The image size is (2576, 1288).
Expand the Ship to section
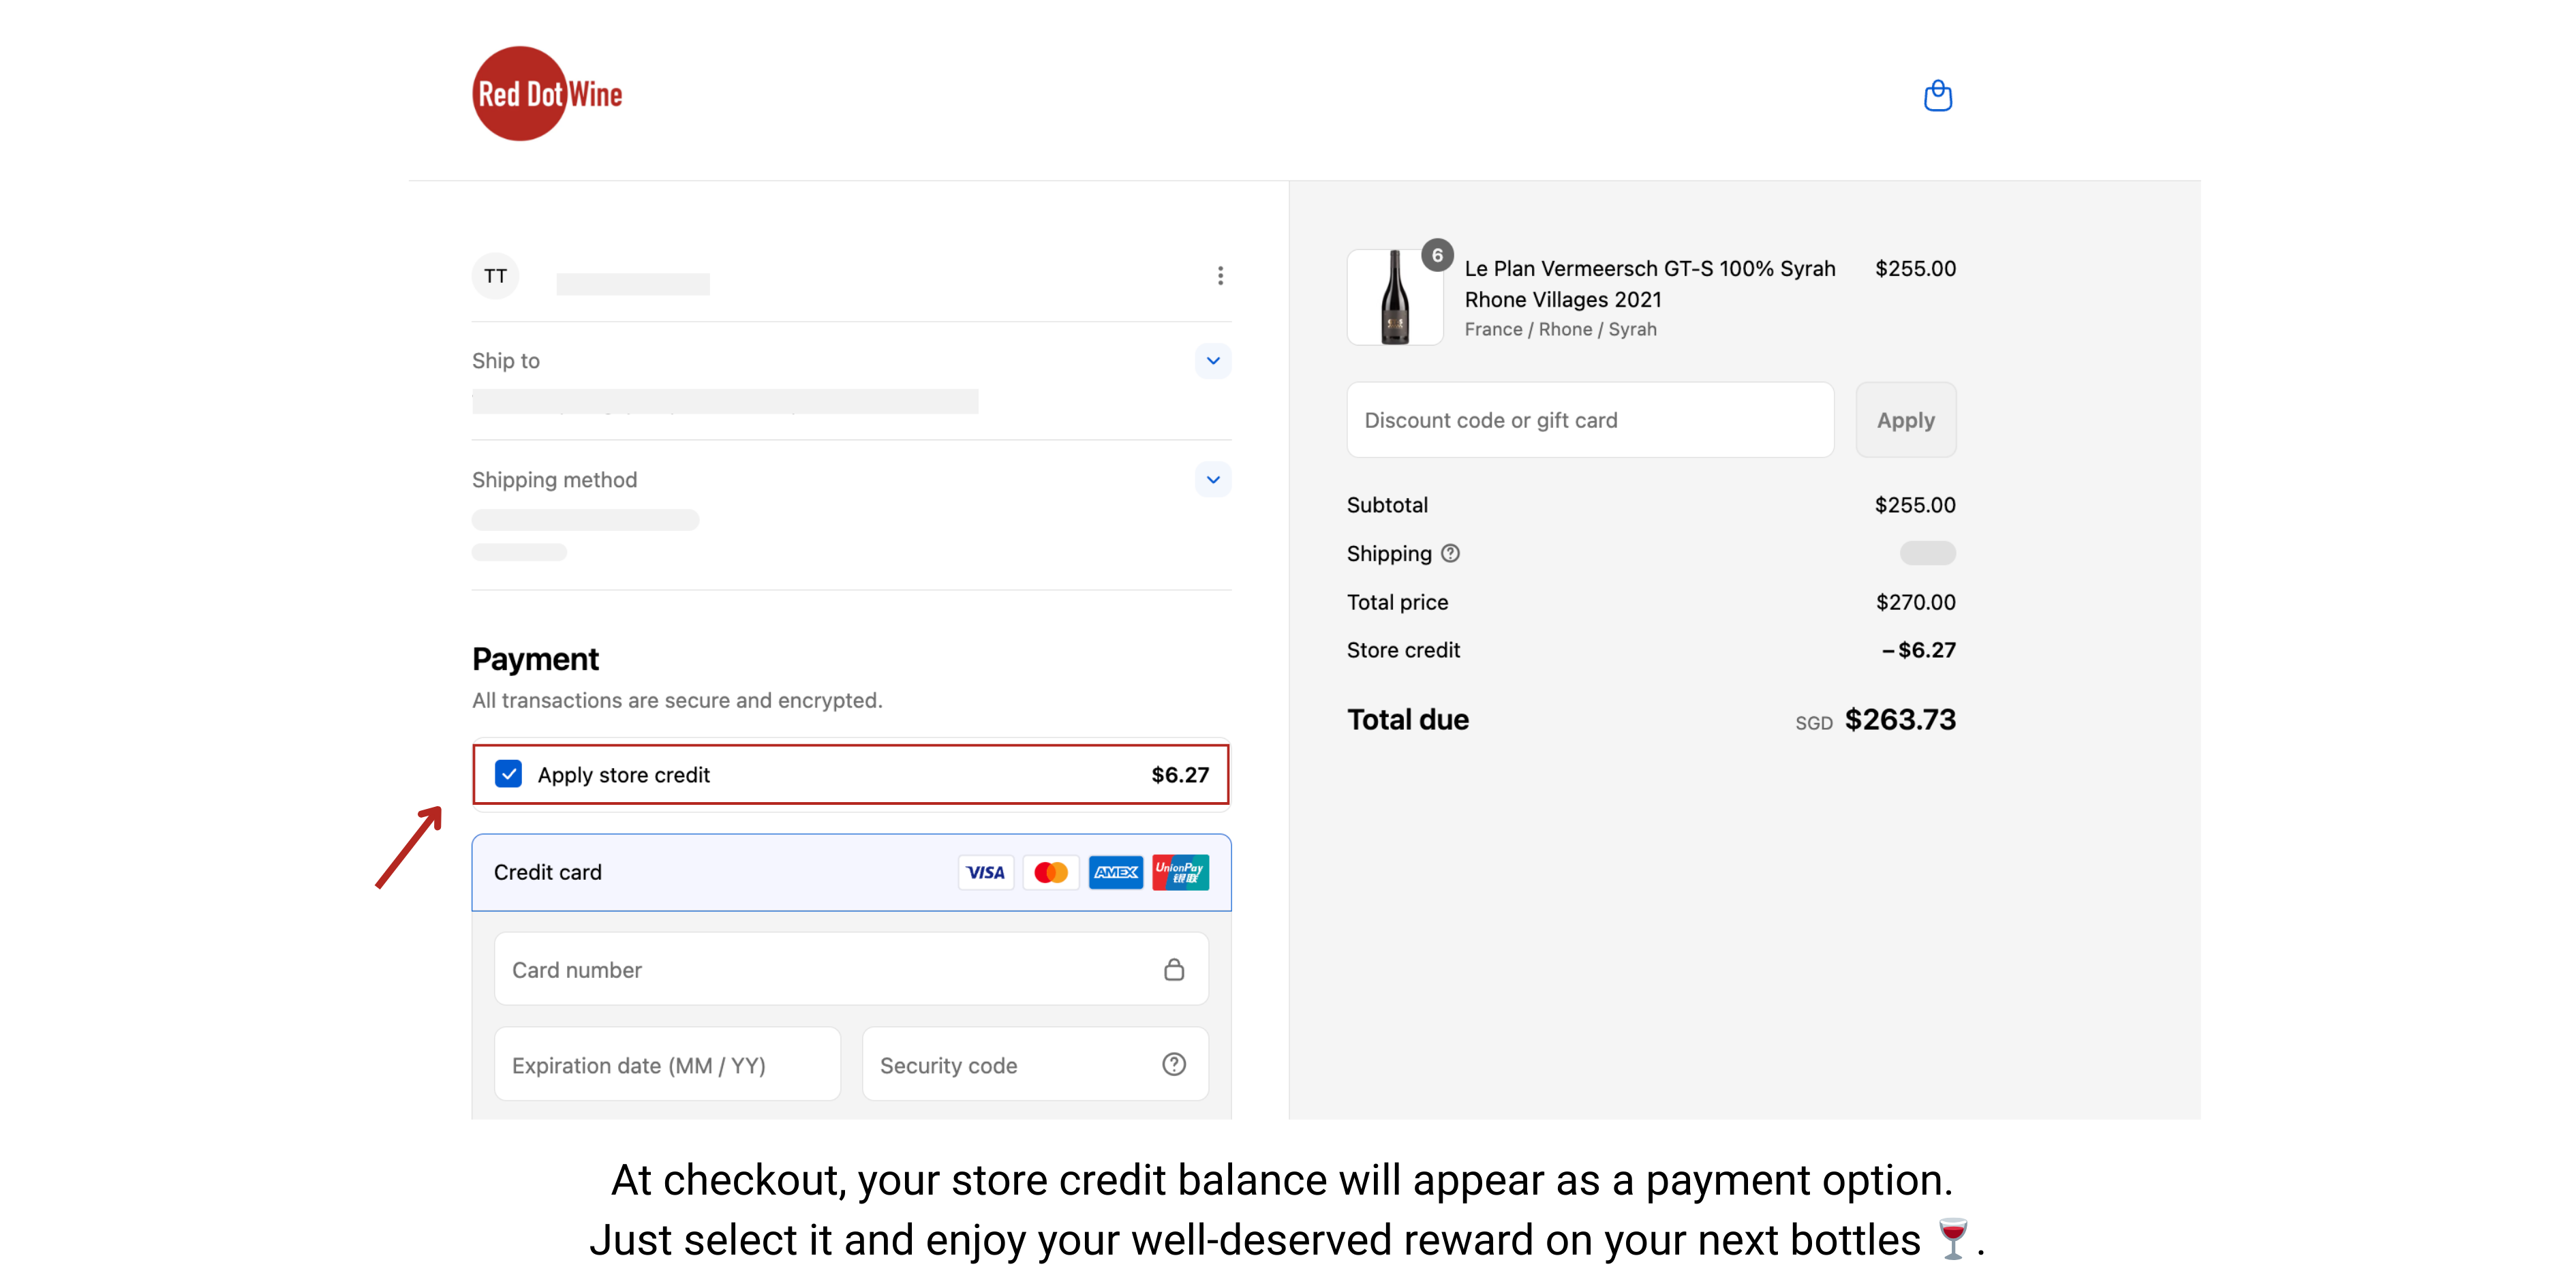click(x=1212, y=361)
